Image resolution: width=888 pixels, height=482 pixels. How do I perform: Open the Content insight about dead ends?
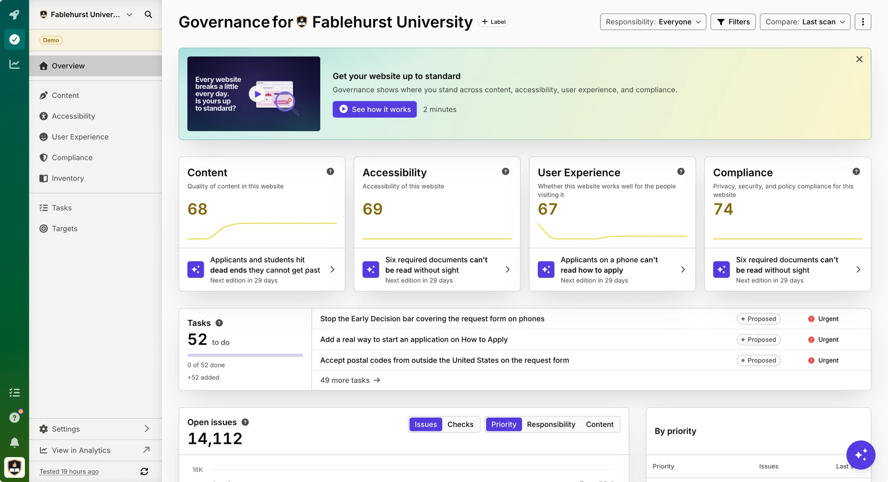[x=262, y=270]
